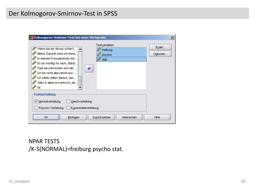Select the ruler icon next to psycho
The image size is (257, 192).
point(99,54)
